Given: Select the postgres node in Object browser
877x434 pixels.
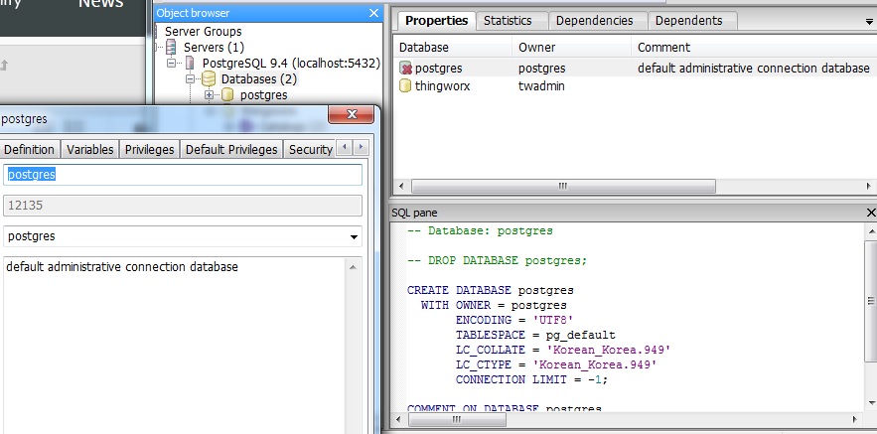Looking at the screenshot, I should click(x=263, y=95).
